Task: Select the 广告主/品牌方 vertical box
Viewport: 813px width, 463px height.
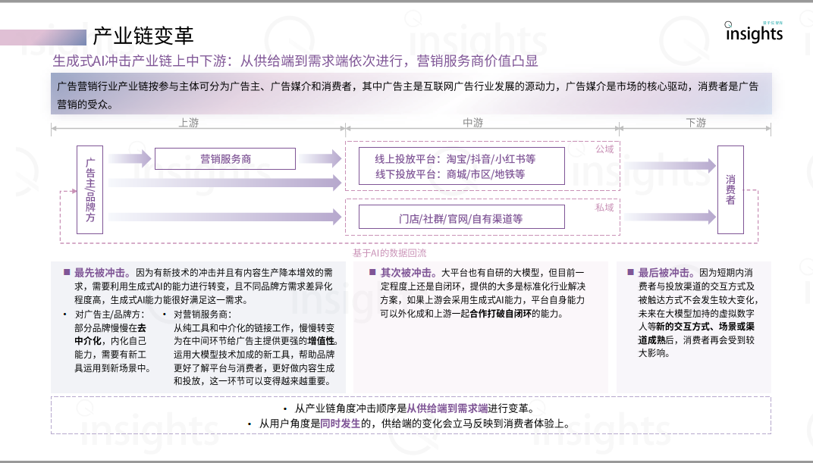Action: coord(89,189)
